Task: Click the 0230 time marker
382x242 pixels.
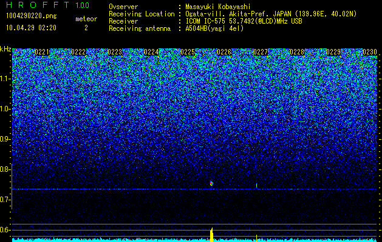Action: [x=370, y=52]
